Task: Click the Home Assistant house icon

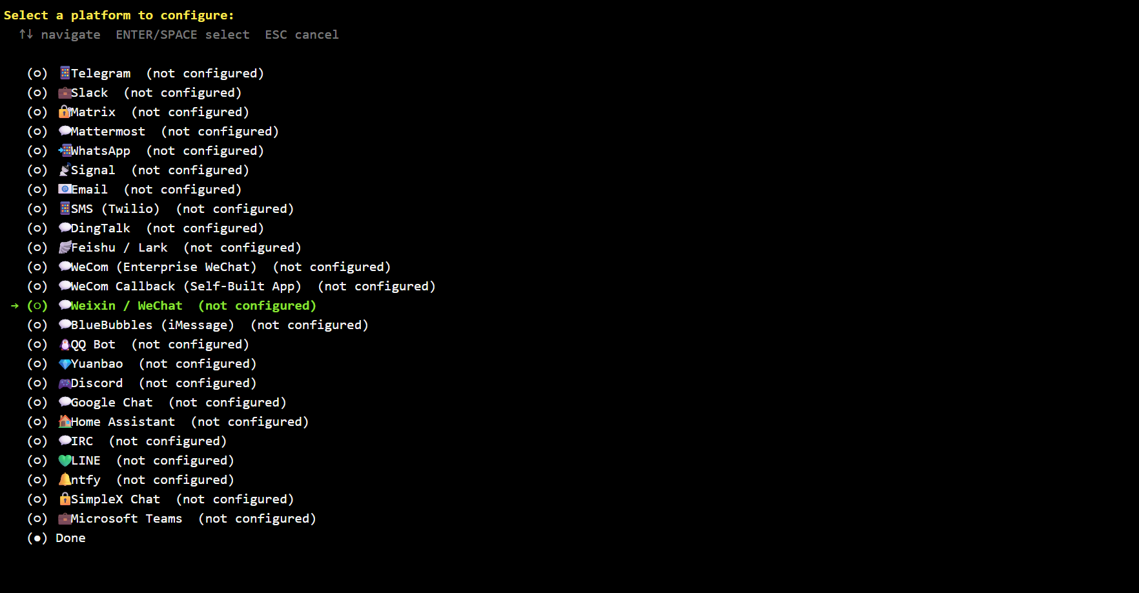Action: point(65,421)
